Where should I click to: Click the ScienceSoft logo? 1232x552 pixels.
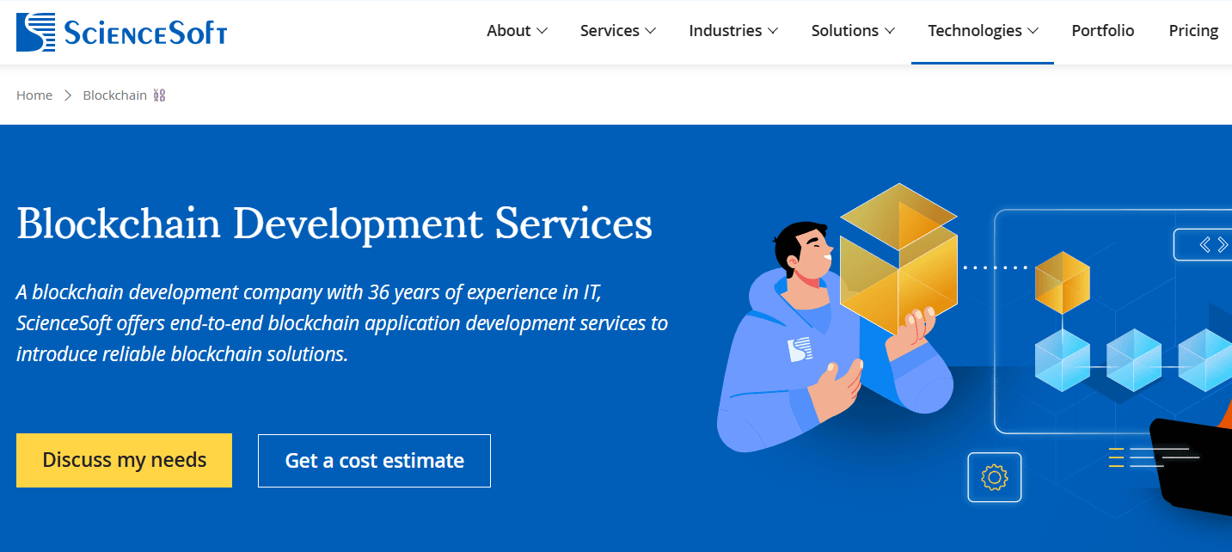[x=121, y=32]
